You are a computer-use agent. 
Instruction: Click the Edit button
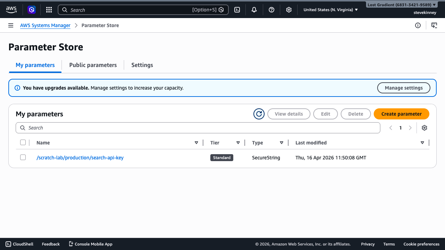tap(326, 114)
